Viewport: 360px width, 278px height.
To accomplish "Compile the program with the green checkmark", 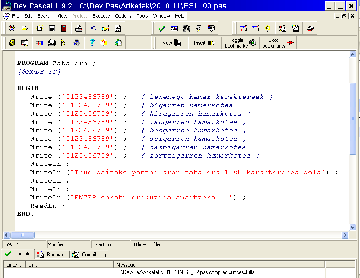I will [x=162, y=28].
